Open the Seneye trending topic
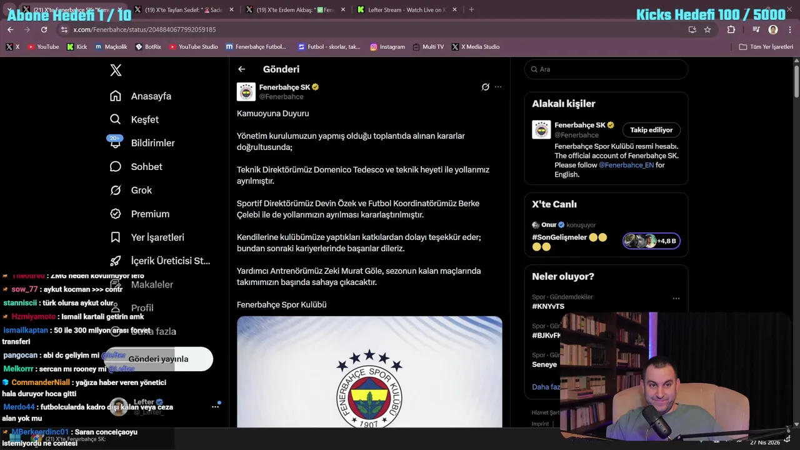 [544, 364]
